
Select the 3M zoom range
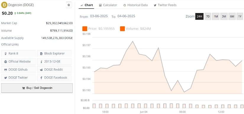tap(224, 16)
